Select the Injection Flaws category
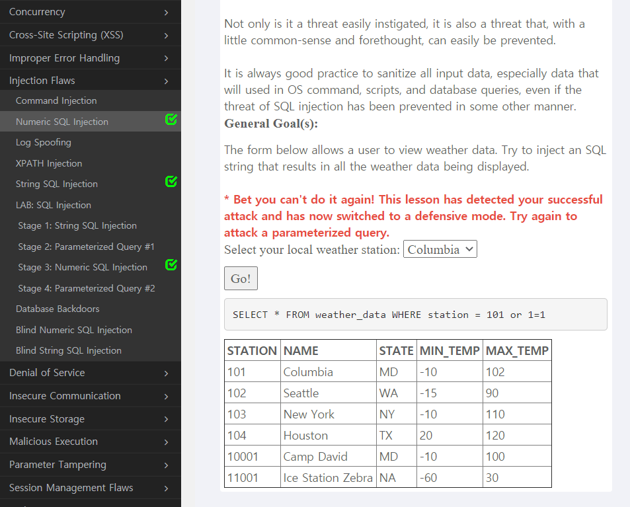 91,81
